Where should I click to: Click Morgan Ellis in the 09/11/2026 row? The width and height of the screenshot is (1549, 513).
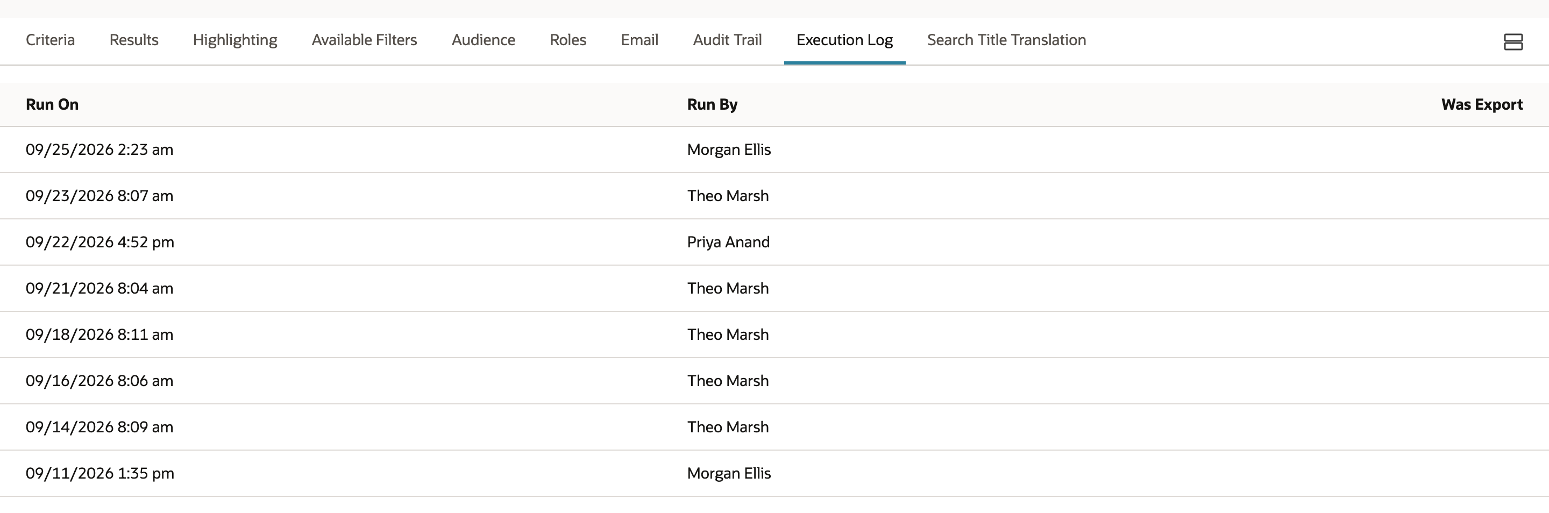coord(729,473)
